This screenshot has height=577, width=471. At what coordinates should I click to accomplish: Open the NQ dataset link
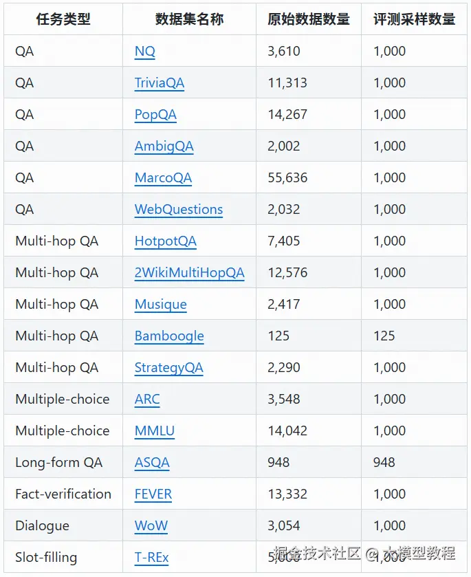(144, 52)
